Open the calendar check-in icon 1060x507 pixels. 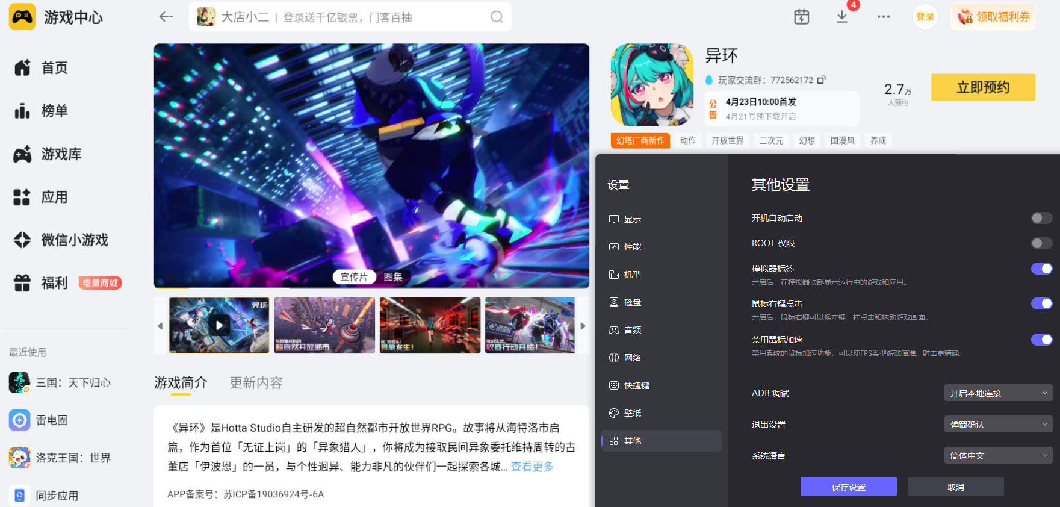802,17
